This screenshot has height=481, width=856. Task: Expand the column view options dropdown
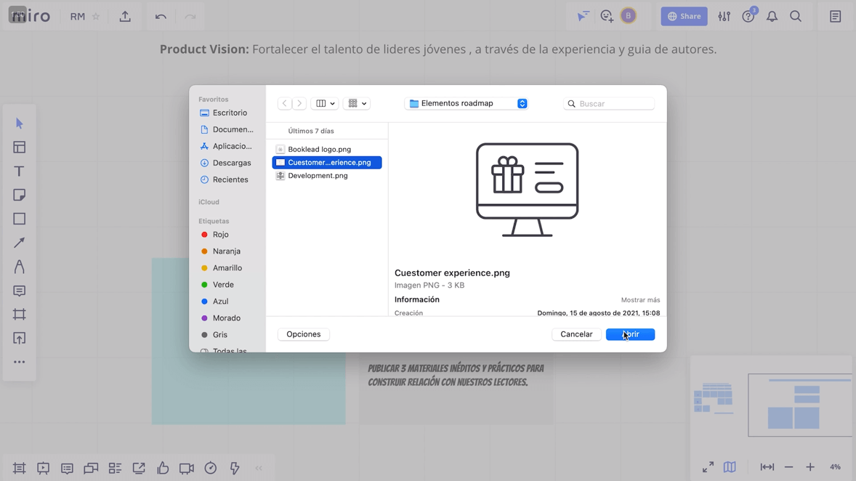pyautogui.click(x=325, y=104)
